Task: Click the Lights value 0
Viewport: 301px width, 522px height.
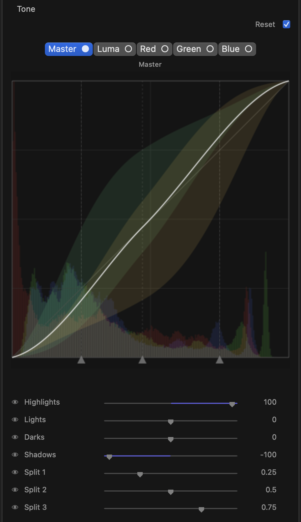Action: click(x=274, y=419)
